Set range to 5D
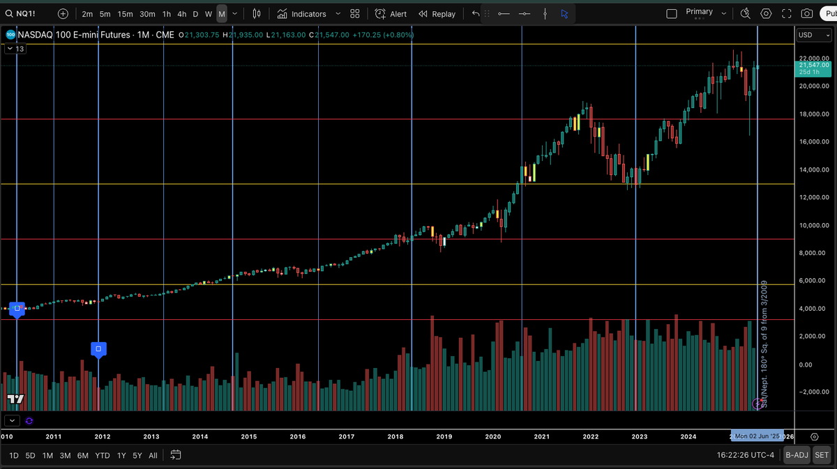Viewport: 837px width, 469px height. pyautogui.click(x=31, y=455)
